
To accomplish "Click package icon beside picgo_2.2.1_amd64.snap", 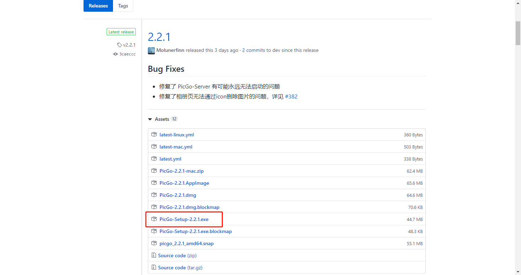I will point(154,243).
